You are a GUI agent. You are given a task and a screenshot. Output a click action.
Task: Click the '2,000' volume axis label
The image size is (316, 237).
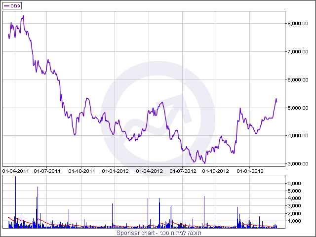pos(294,213)
